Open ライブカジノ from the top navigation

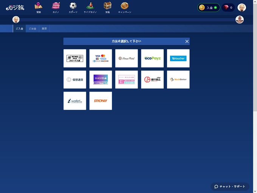(x=90, y=7)
